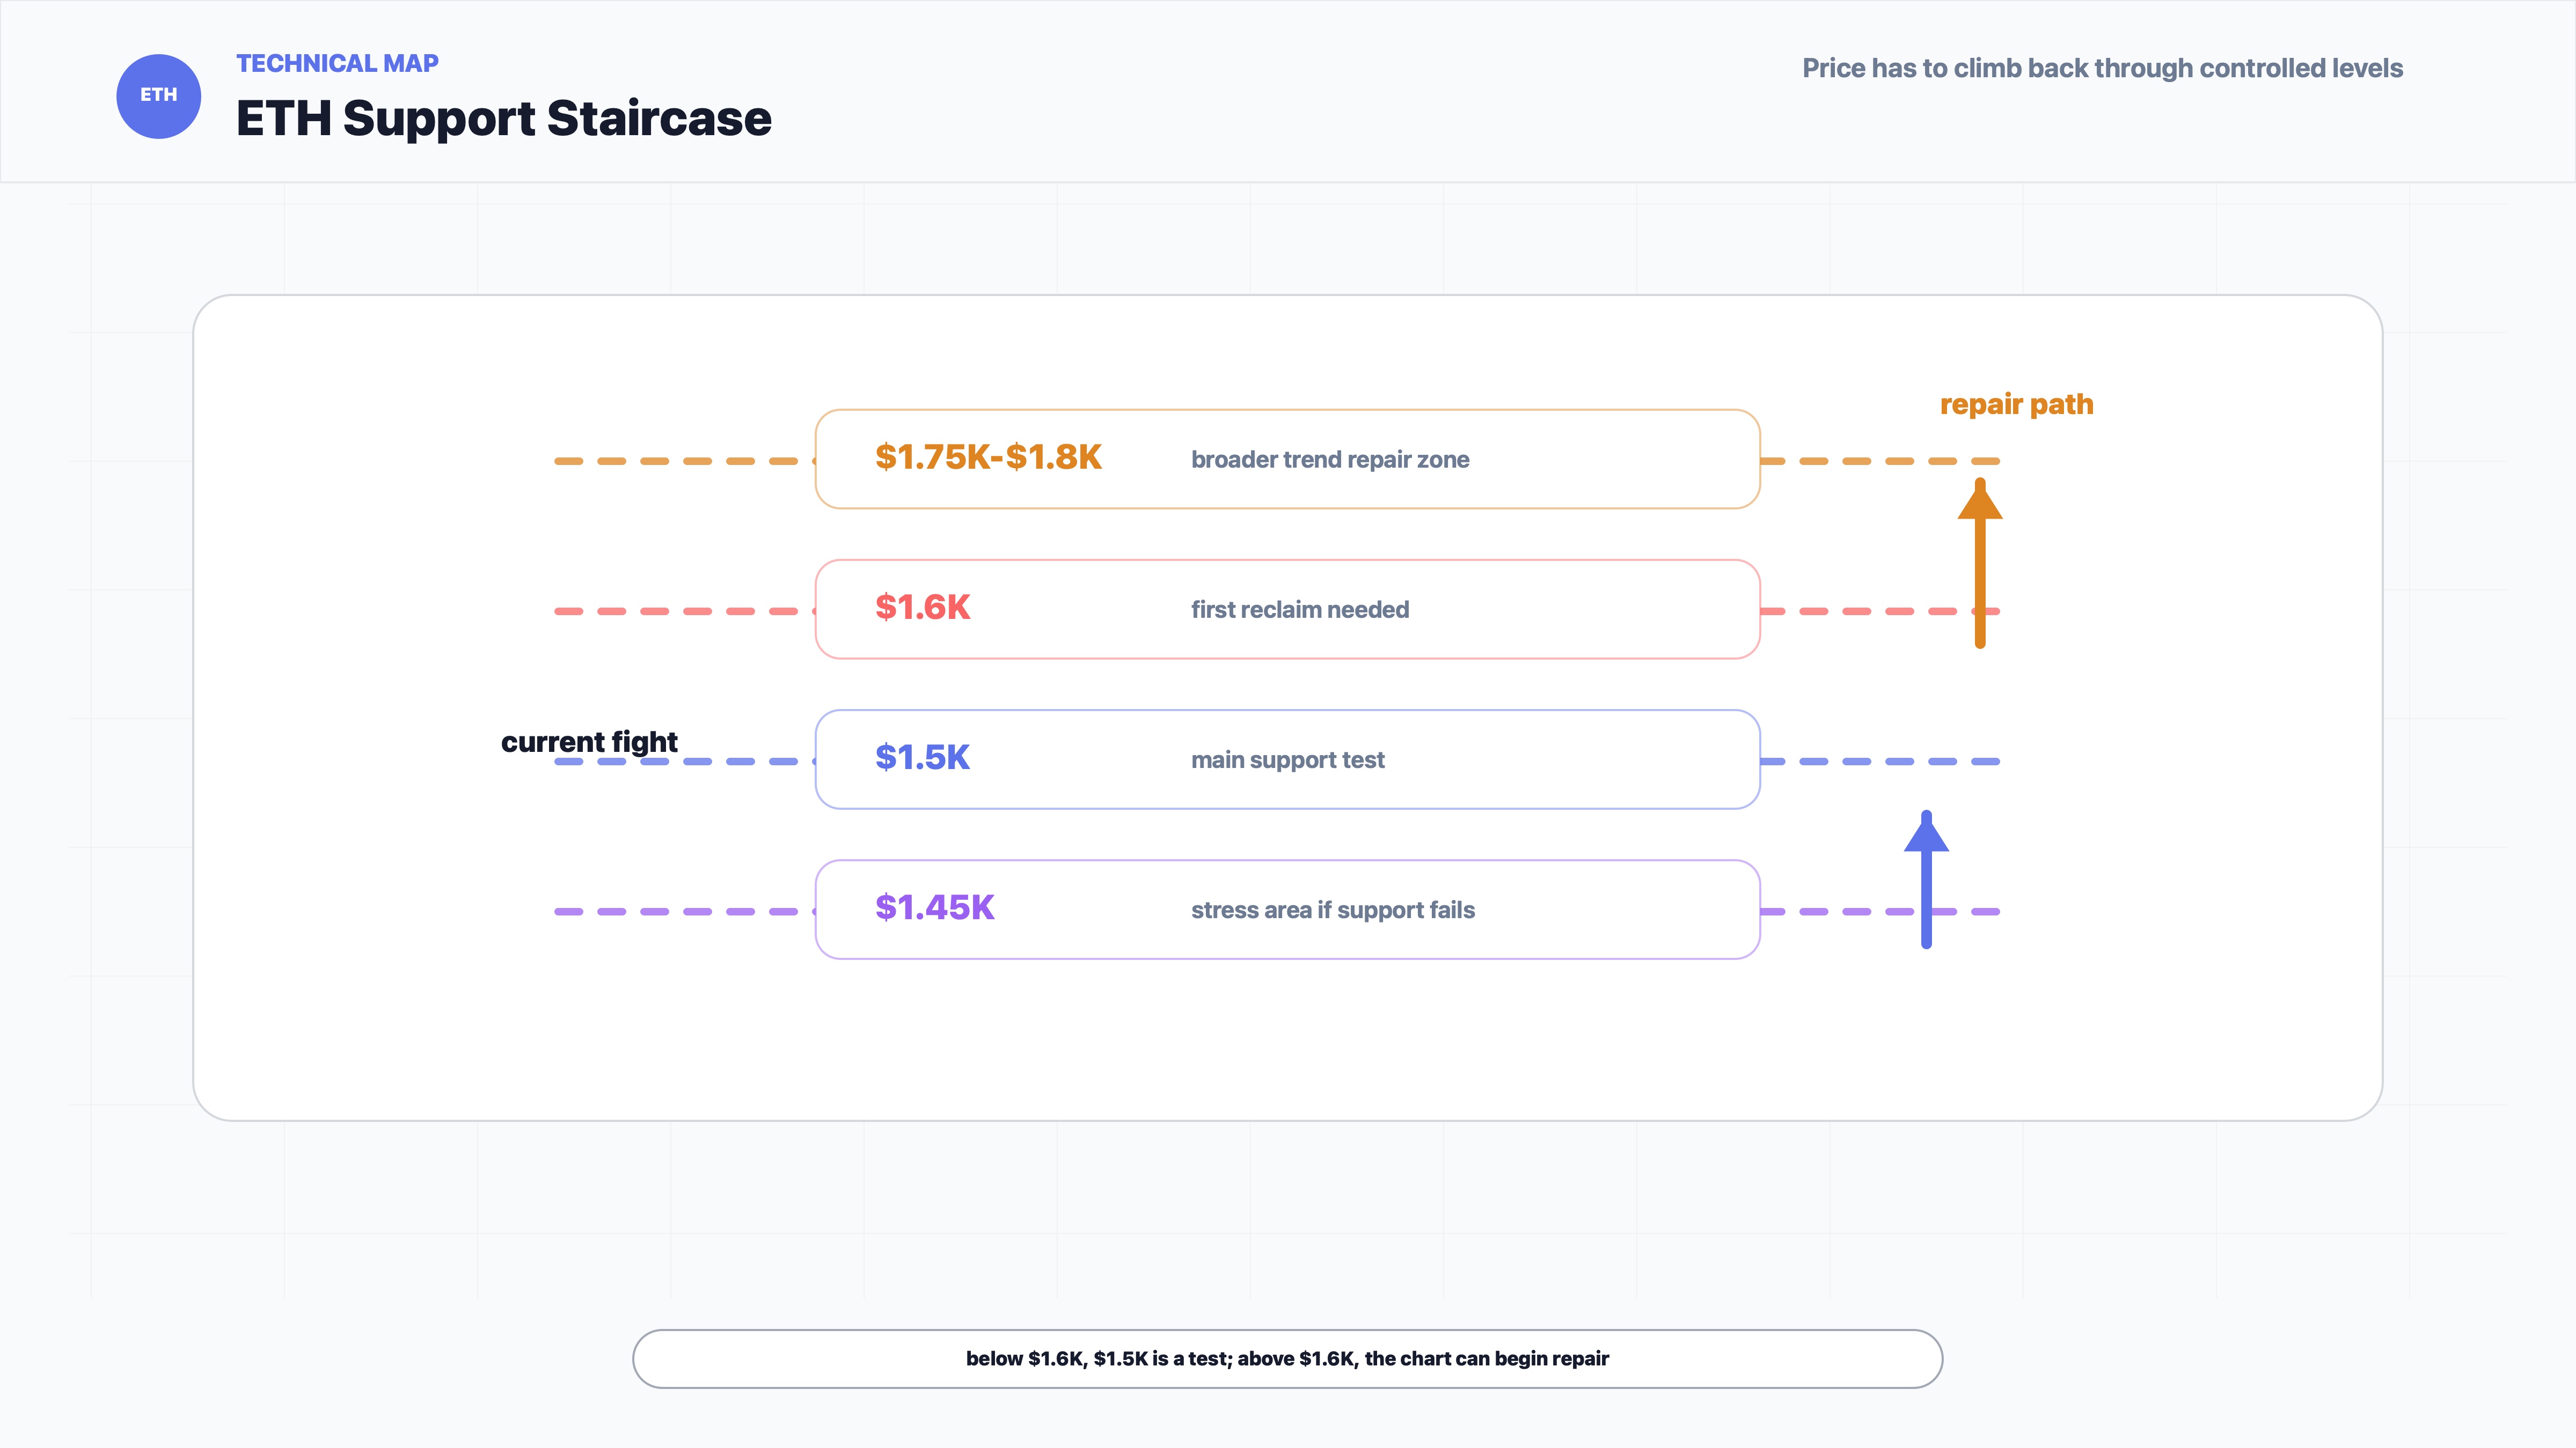This screenshot has width=2576, height=1448.
Task: Click the ETH Support Staircase title
Action: [504, 118]
